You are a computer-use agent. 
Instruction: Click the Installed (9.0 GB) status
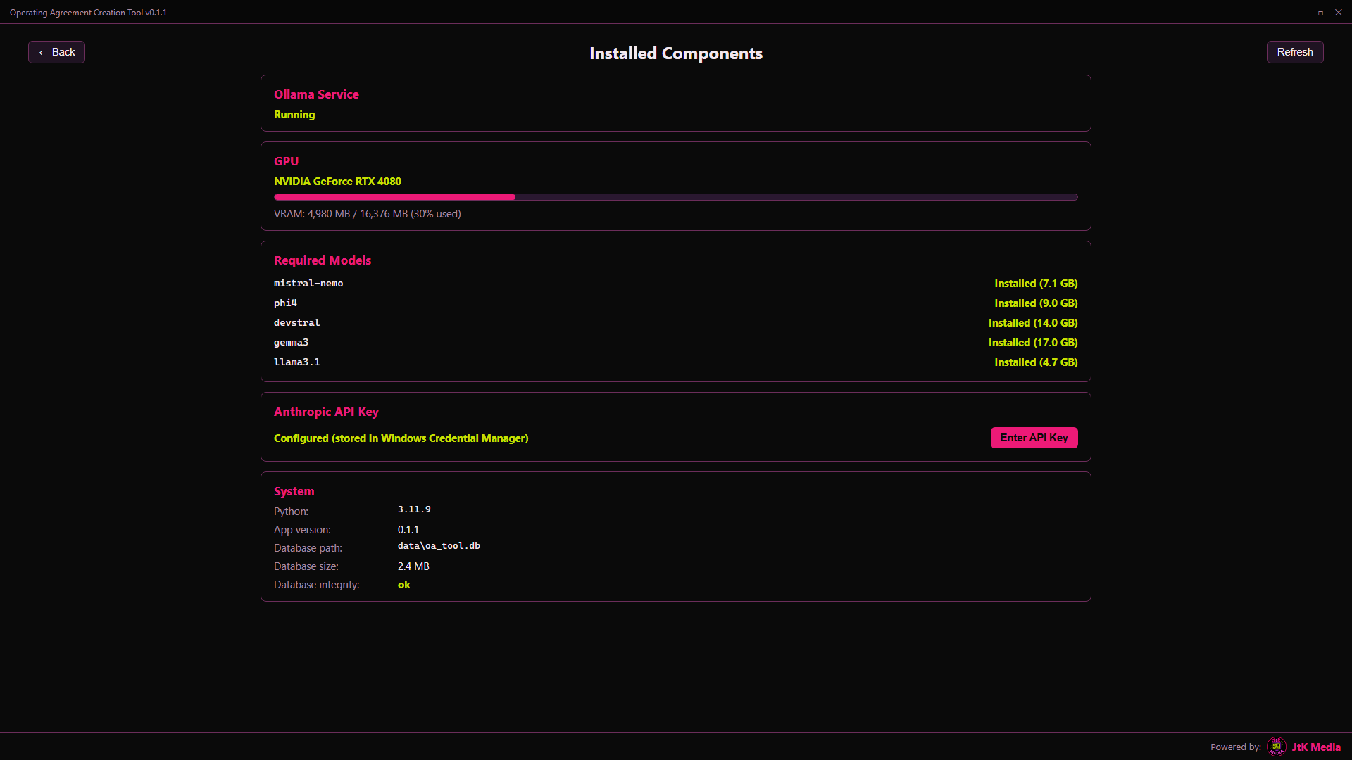point(1036,303)
